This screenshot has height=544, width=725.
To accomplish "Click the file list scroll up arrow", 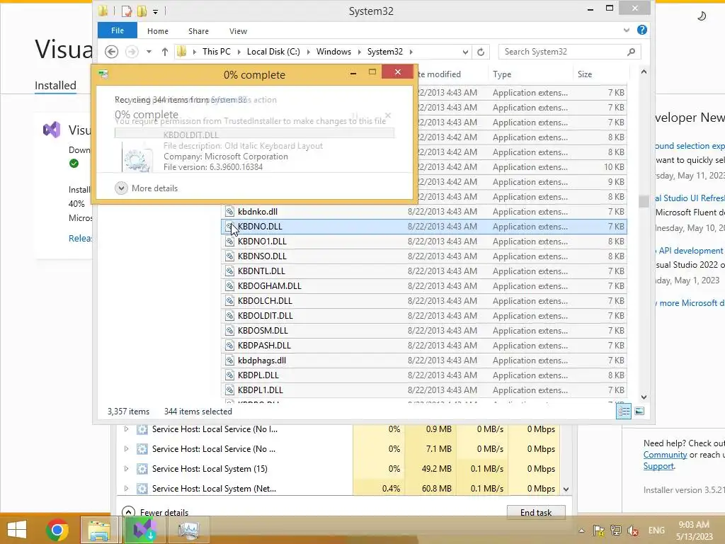I will [x=644, y=72].
